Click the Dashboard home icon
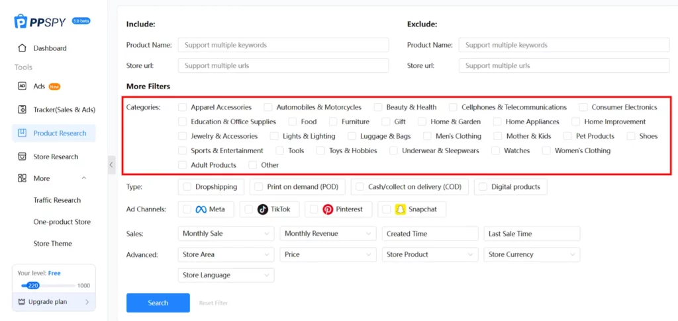678x321 pixels. tap(22, 48)
